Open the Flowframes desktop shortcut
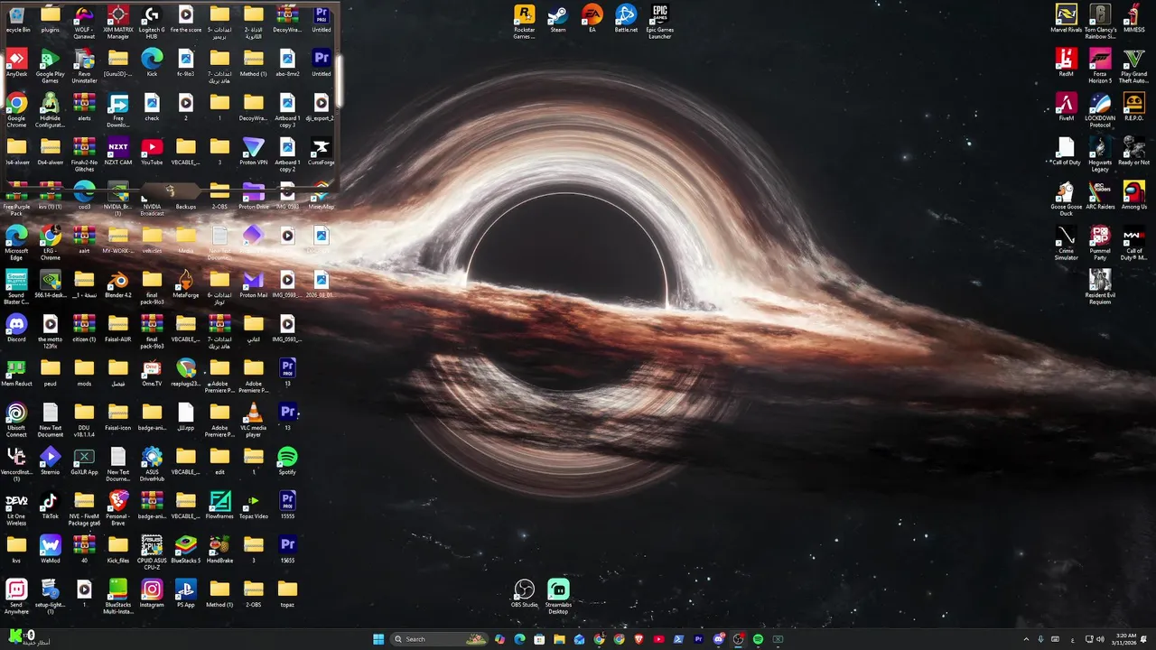 [219, 506]
